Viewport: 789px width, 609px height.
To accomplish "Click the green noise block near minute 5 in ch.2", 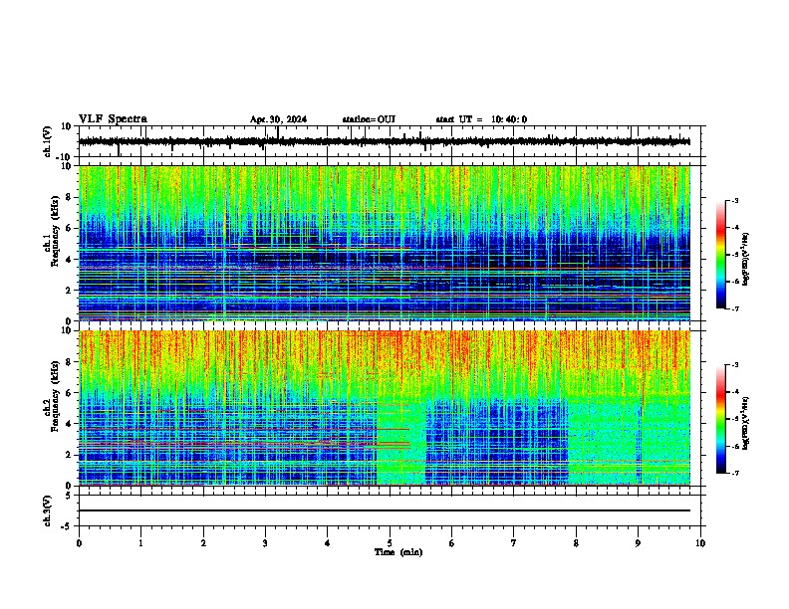I will click(401, 442).
